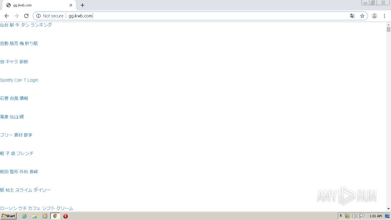Open the network status tray icon
Image resolution: width=391 pixels, height=220 pixels.
347,216
